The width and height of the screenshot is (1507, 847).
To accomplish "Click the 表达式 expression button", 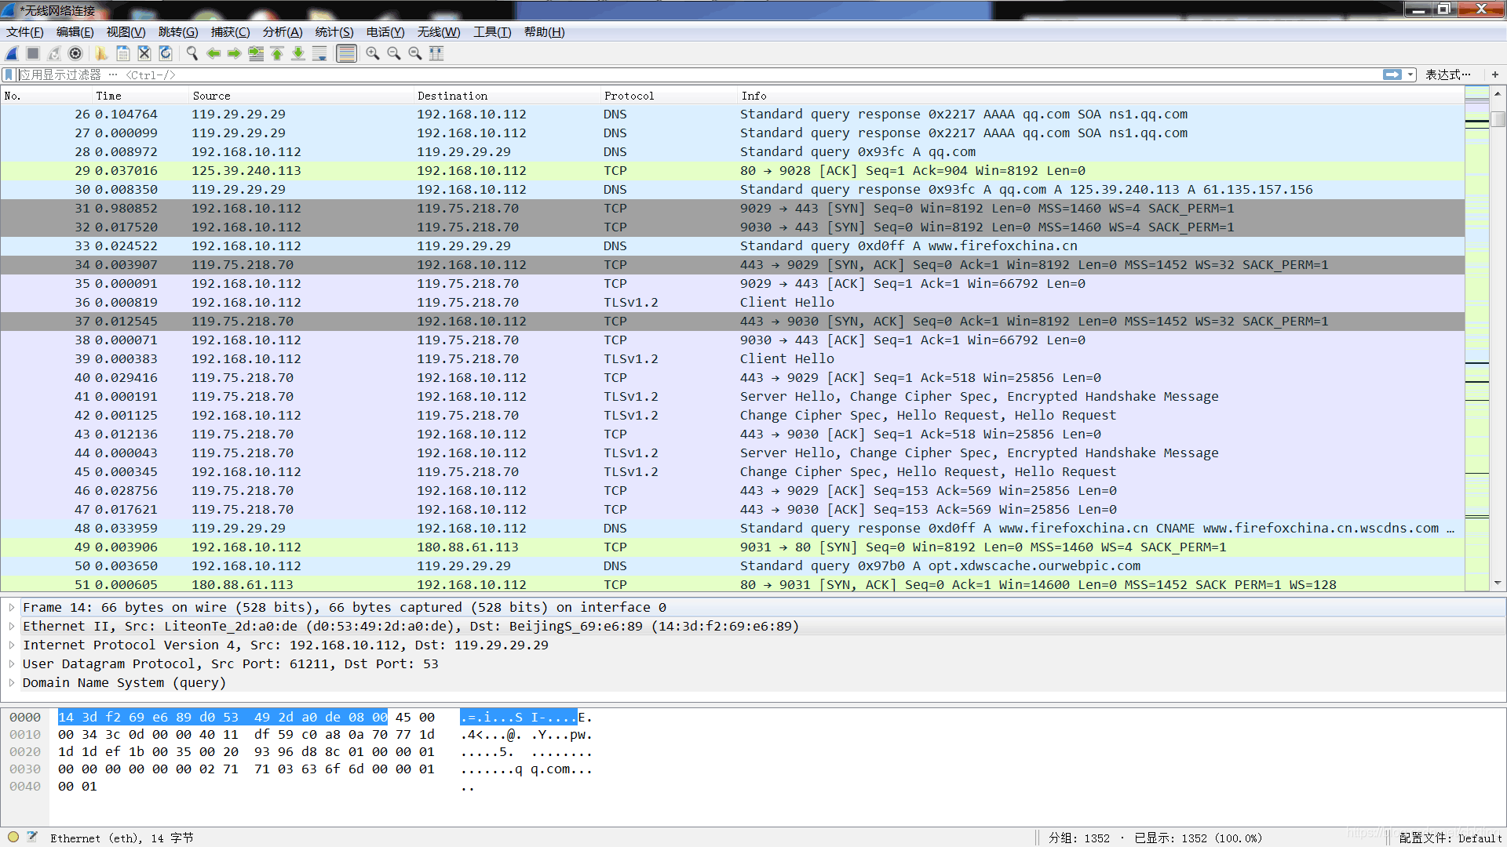I will (x=1447, y=75).
